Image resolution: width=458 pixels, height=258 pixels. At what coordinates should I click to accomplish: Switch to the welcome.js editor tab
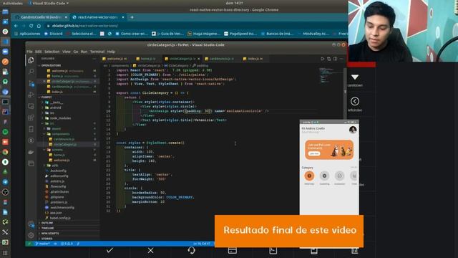pos(115,59)
